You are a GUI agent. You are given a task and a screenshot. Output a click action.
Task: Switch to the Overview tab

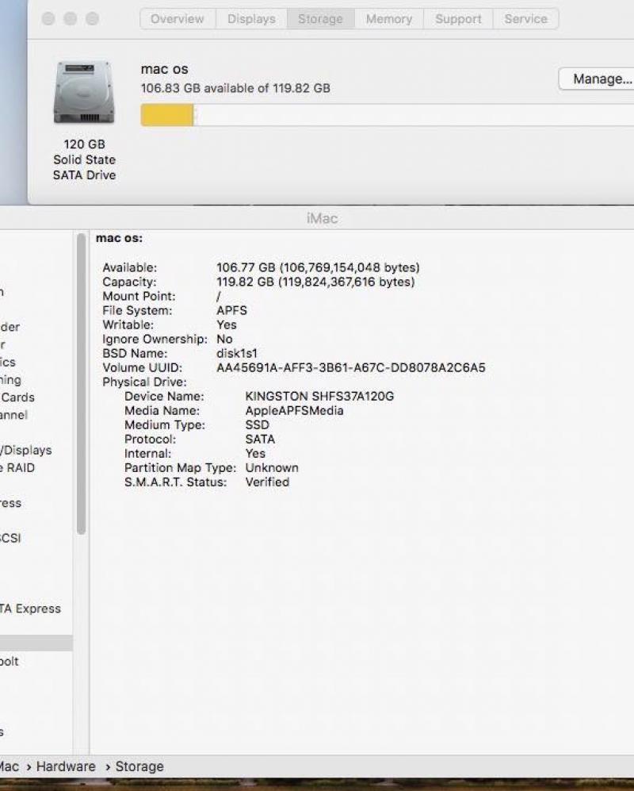click(x=177, y=19)
